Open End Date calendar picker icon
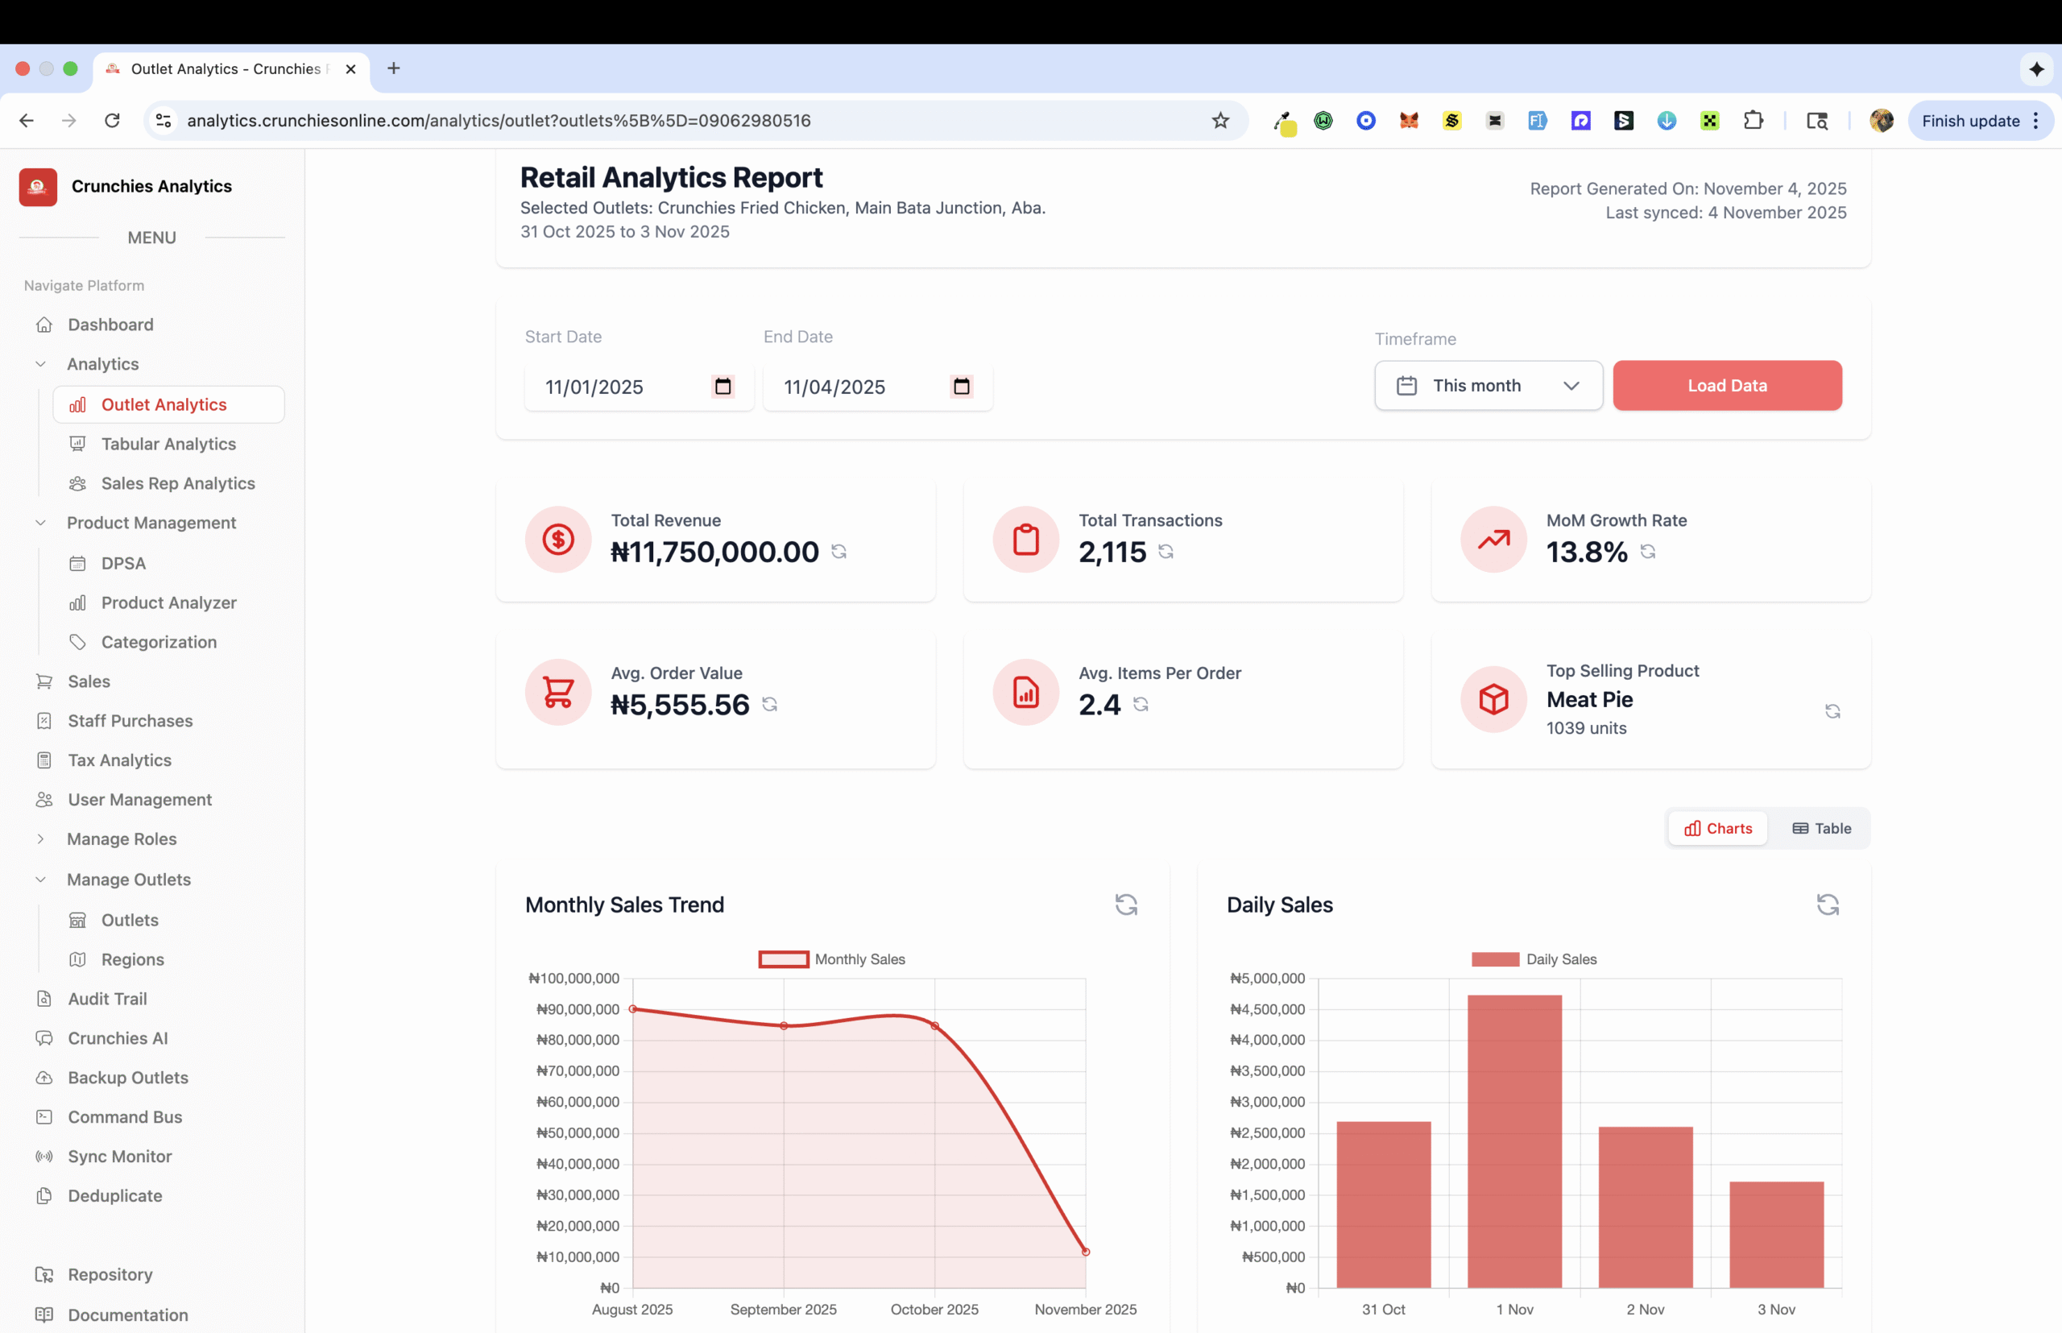Screen dimensions: 2062x1333 tap(961, 386)
